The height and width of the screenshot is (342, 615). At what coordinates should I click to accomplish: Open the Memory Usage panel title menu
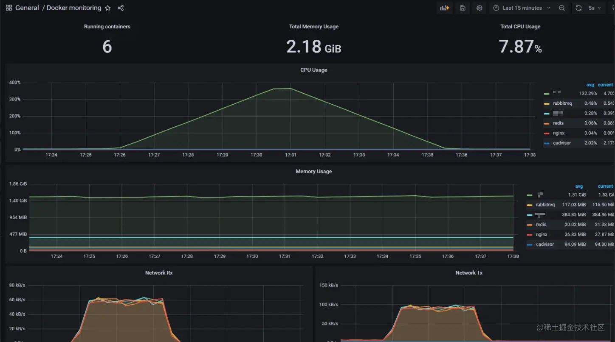(x=313, y=172)
